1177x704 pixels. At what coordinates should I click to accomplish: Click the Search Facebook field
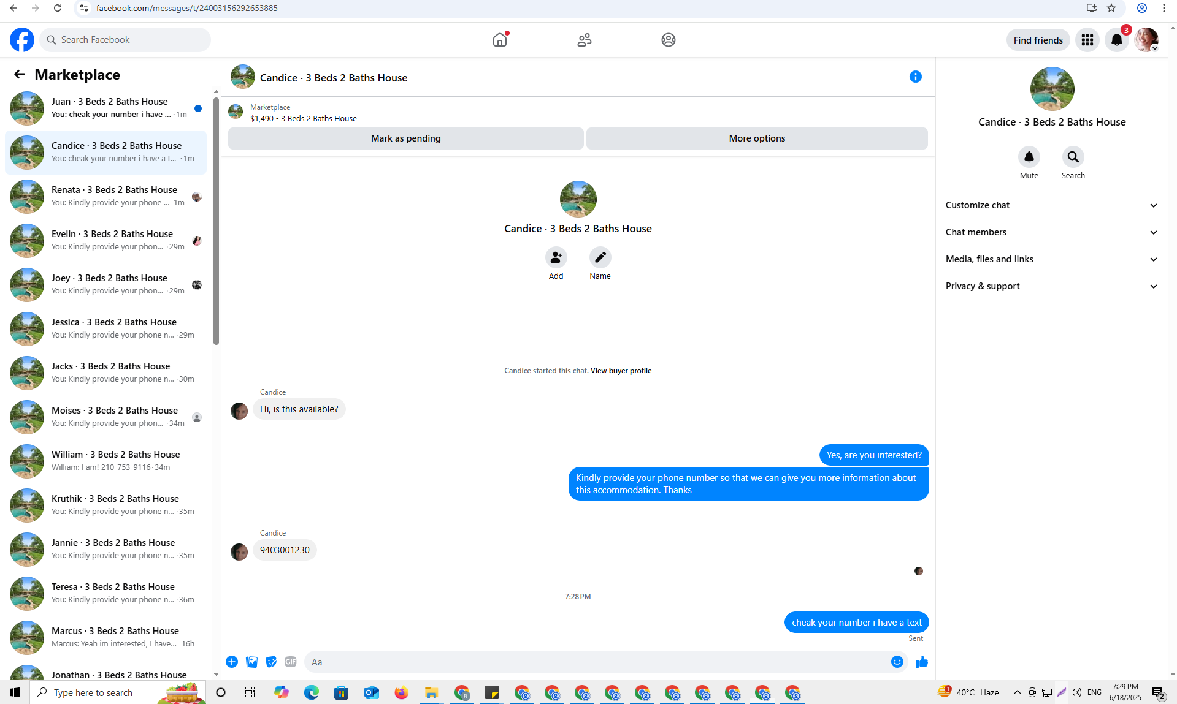coord(125,40)
